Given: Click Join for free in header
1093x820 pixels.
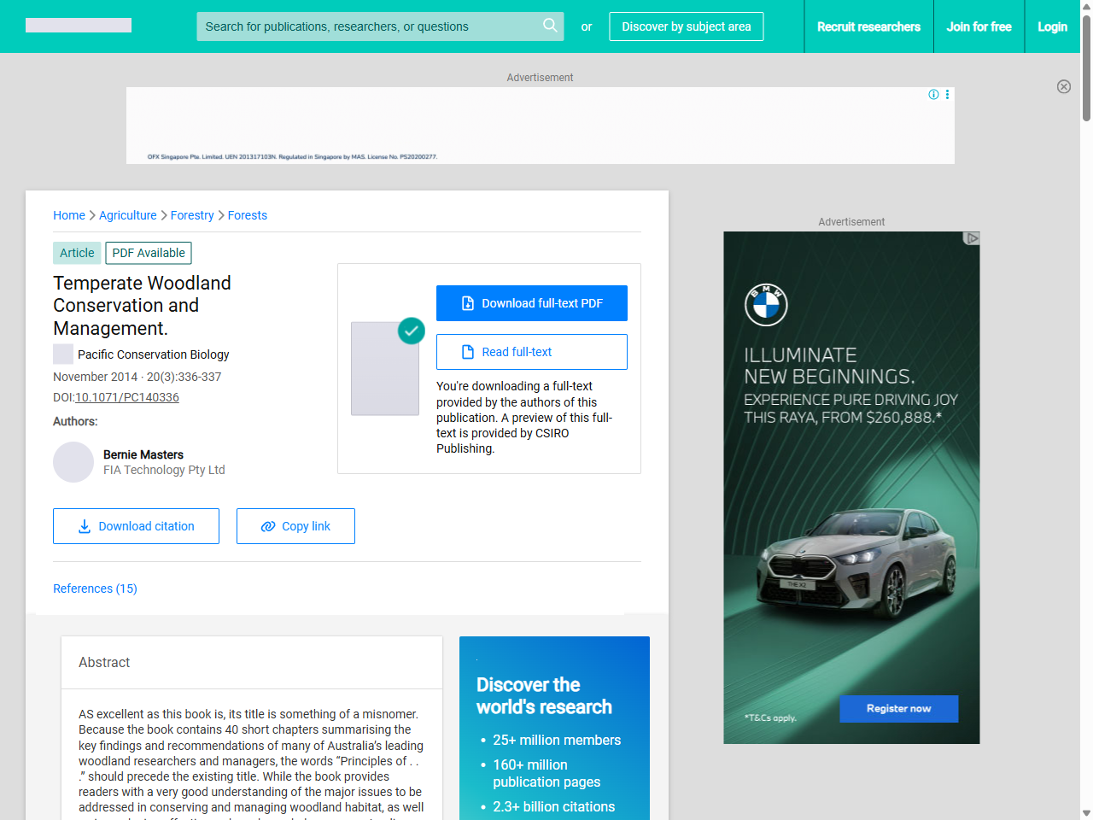Looking at the screenshot, I should (979, 26).
